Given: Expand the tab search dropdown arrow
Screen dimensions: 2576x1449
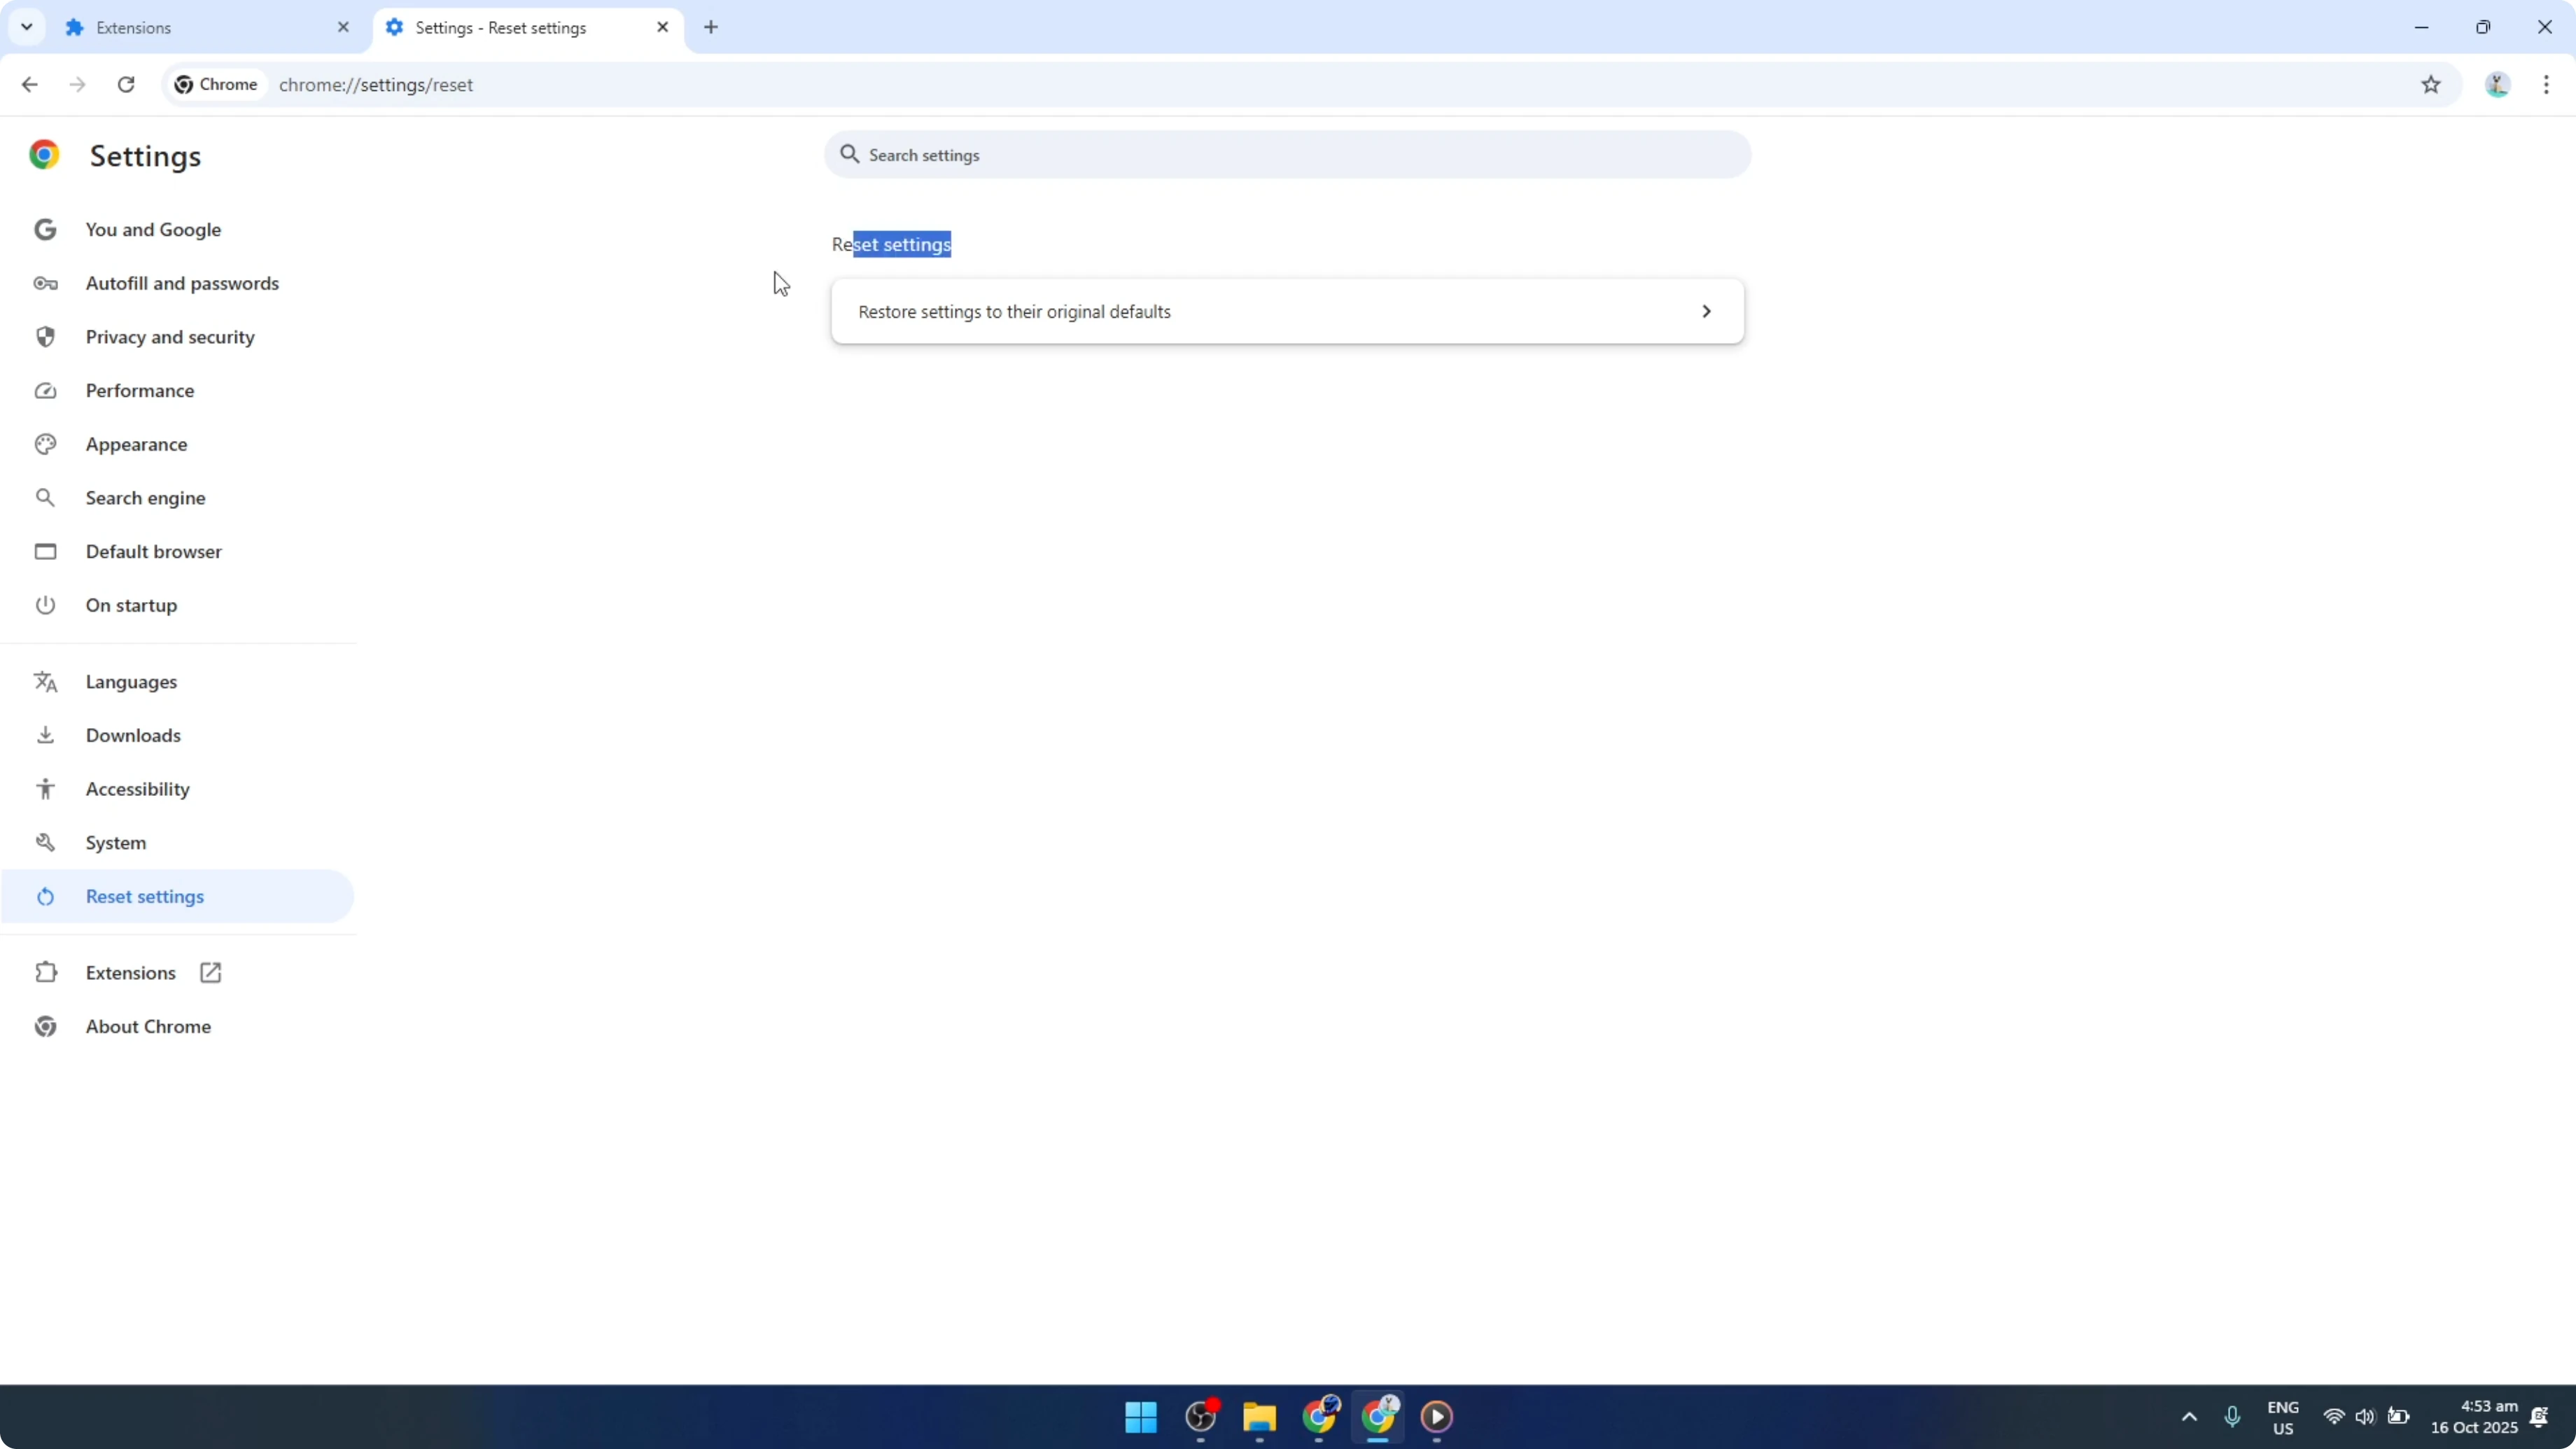Looking at the screenshot, I should click(x=26, y=27).
